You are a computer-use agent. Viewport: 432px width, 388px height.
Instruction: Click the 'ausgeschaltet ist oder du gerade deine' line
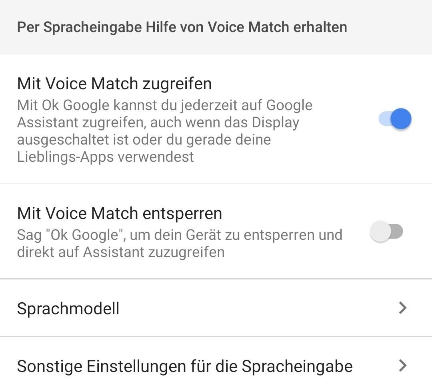[144, 140]
